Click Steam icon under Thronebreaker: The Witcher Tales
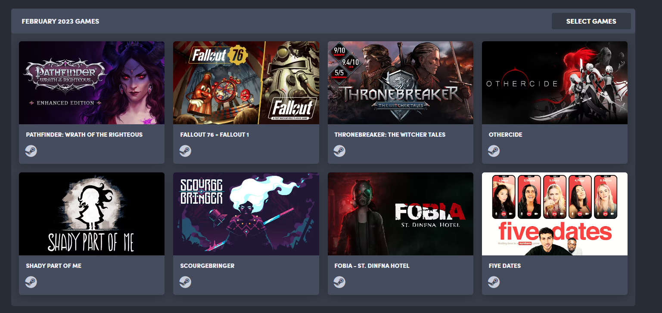The image size is (662, 313). click(x=339, y=151)
